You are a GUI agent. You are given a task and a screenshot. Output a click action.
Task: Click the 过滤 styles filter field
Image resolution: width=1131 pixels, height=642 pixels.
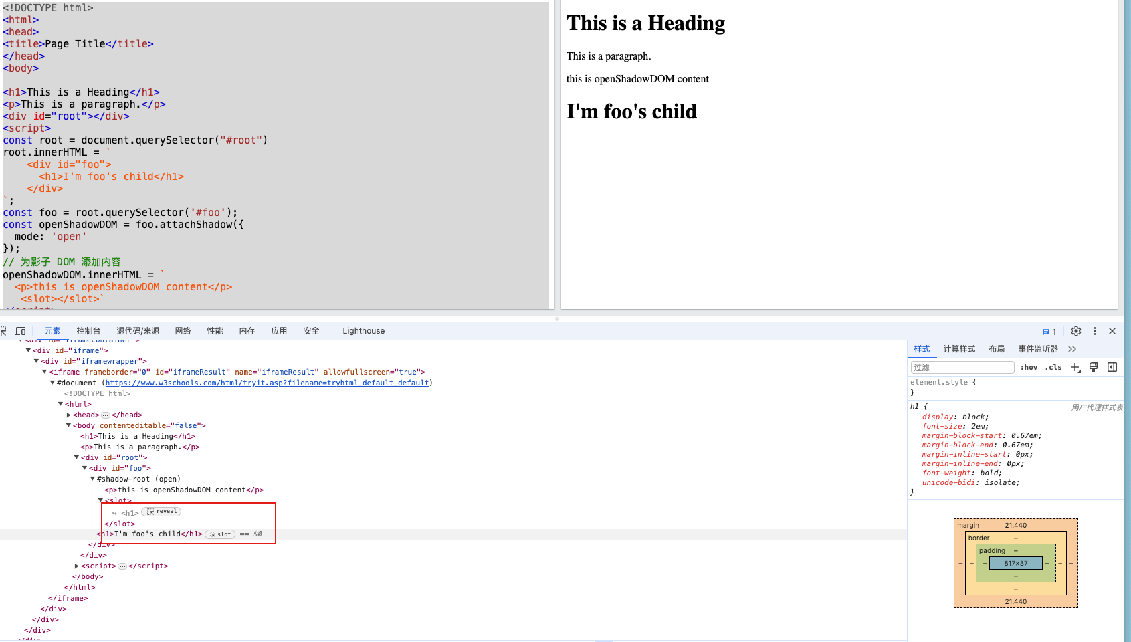pos(962,367)
